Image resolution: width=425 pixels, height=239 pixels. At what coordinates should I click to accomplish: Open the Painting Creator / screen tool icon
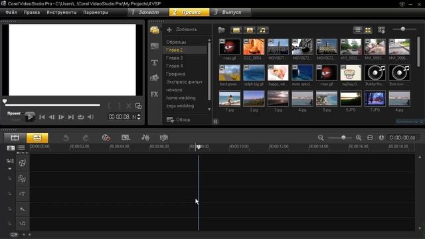point(126,137)
